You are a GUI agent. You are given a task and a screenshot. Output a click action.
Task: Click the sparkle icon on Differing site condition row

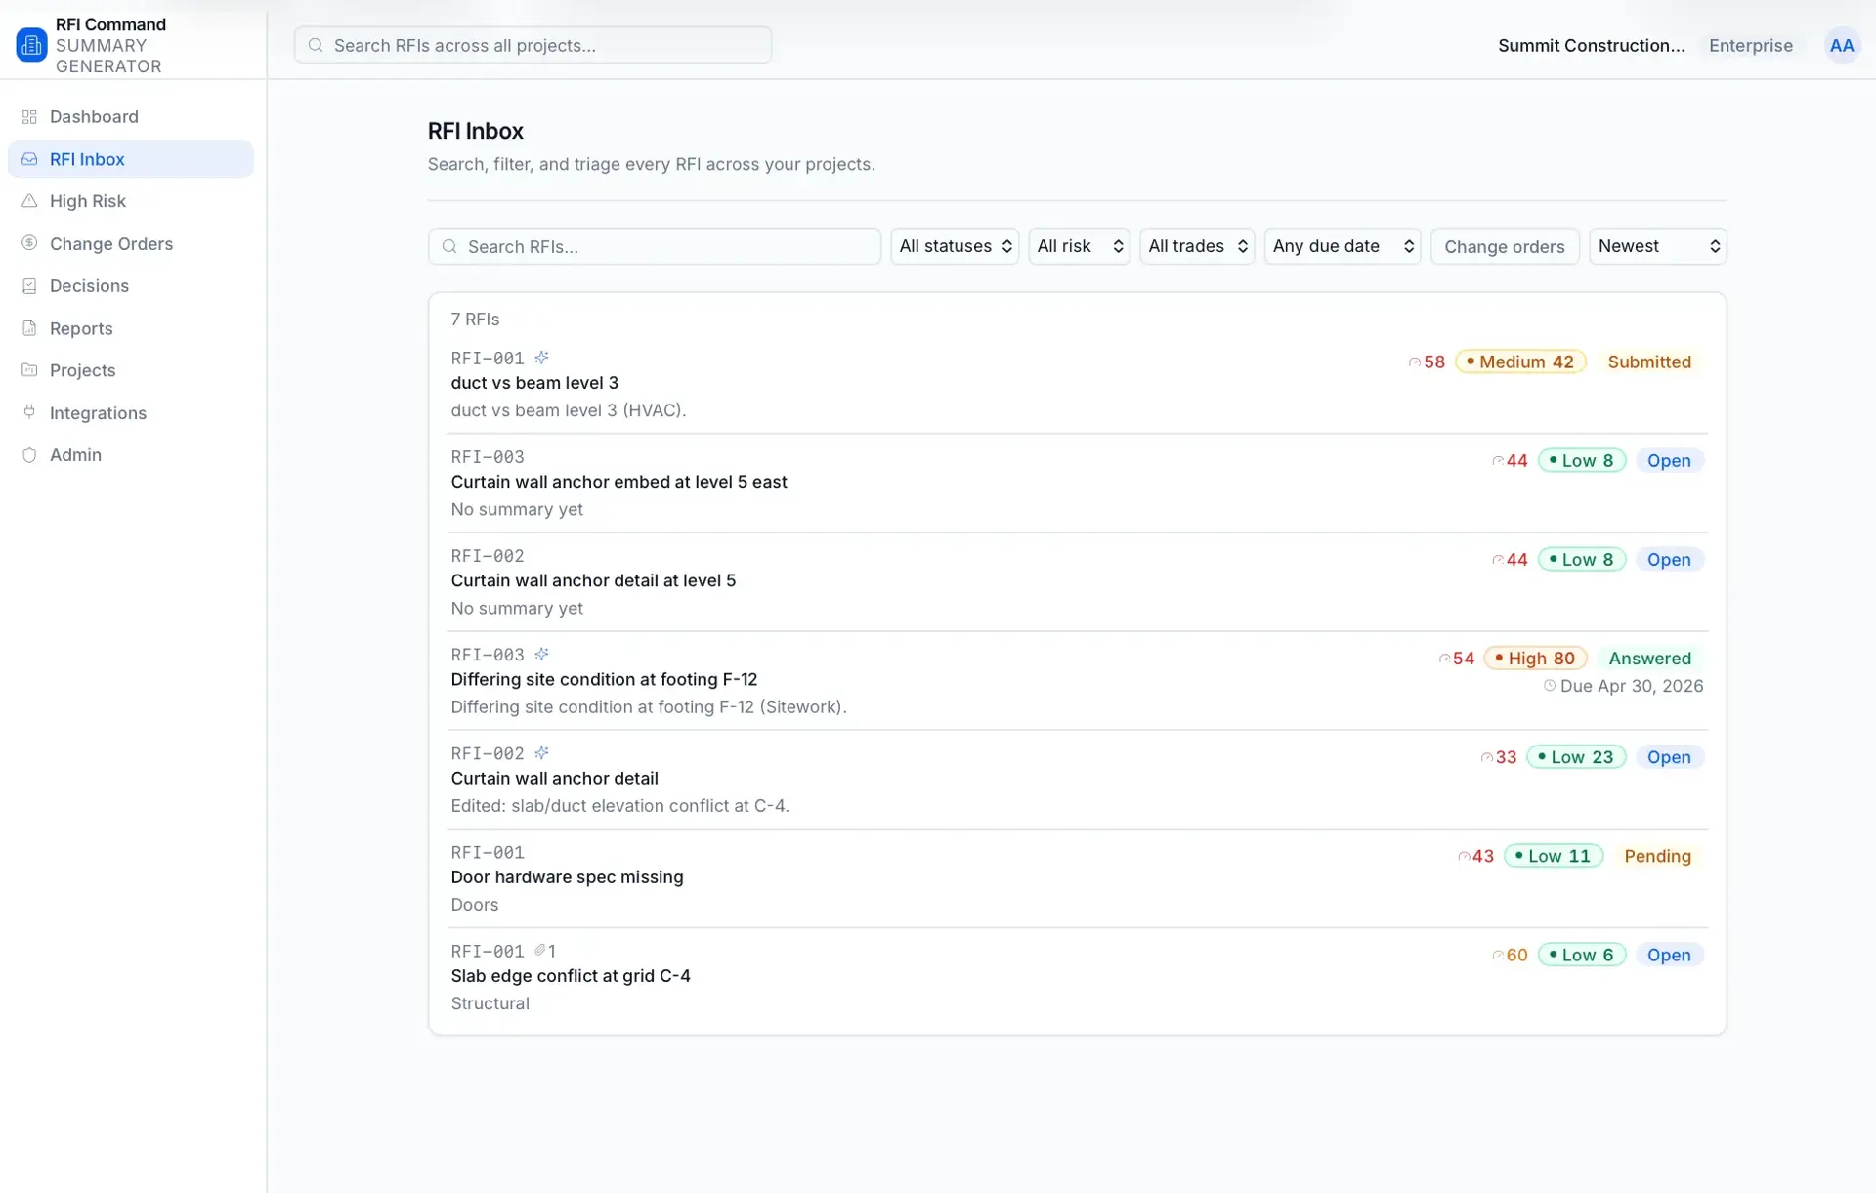[x=541, y=654]
